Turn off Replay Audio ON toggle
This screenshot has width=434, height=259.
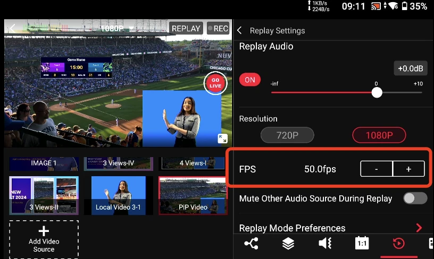point(250,80)
